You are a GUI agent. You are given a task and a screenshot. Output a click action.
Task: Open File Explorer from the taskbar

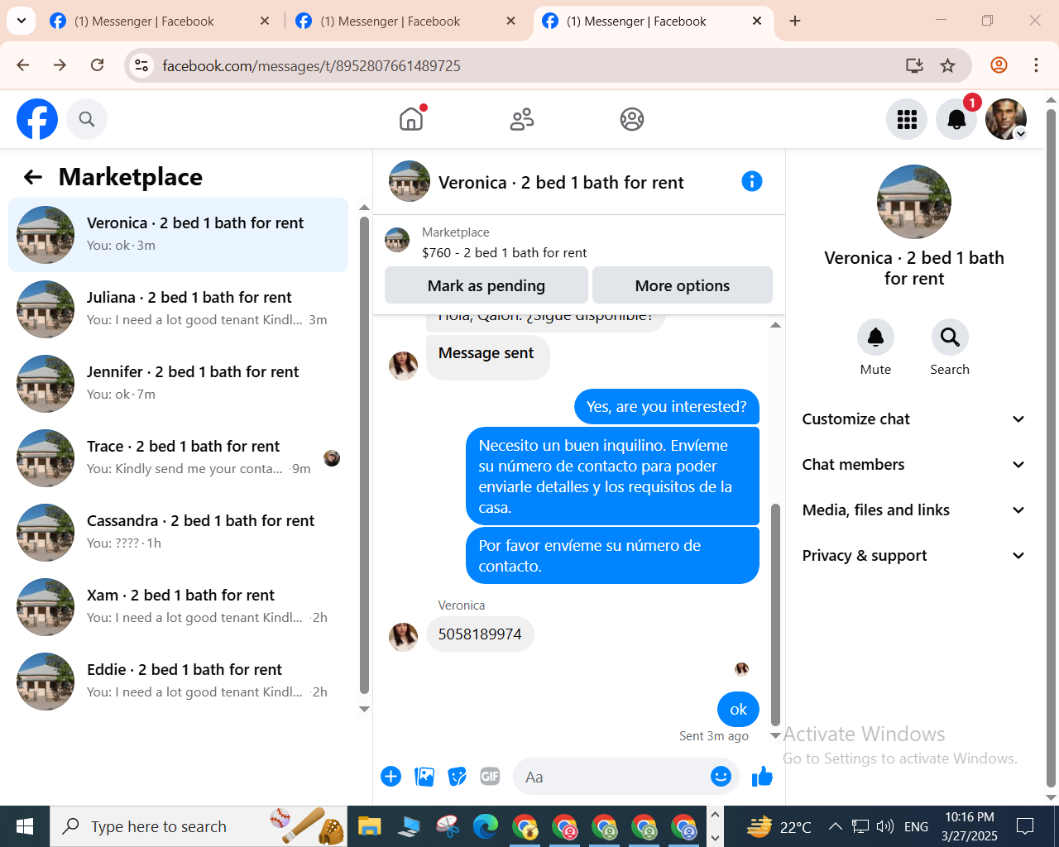(x=369, y=826)
